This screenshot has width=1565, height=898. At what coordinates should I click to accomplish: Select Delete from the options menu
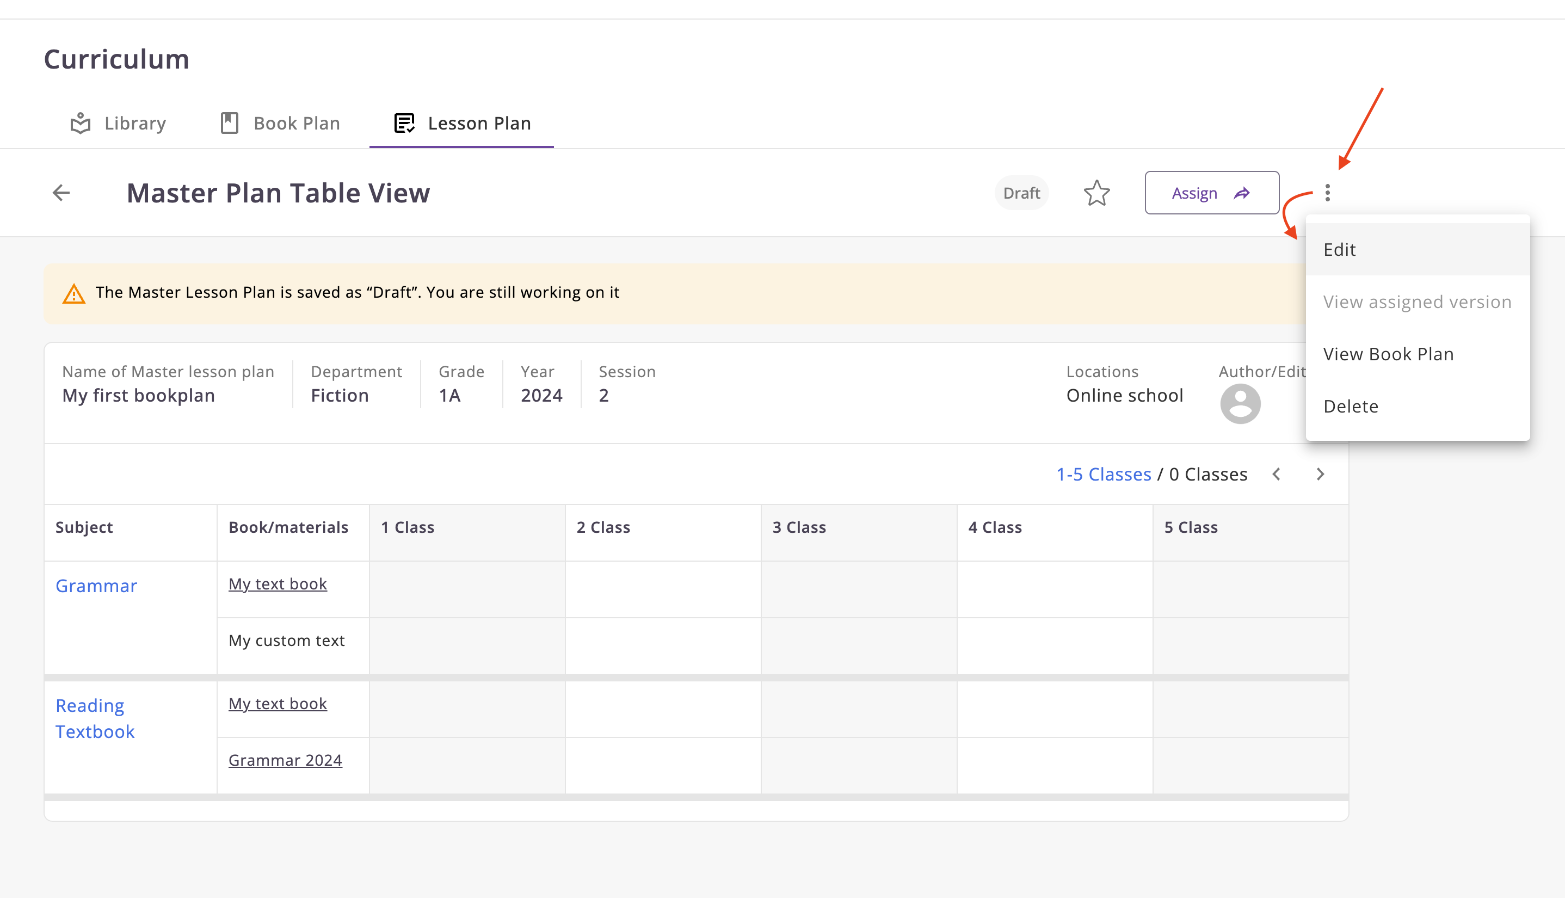click(x=1351, y=406)
